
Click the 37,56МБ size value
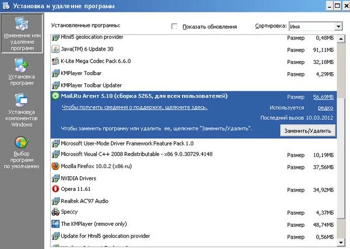point(323,167)
